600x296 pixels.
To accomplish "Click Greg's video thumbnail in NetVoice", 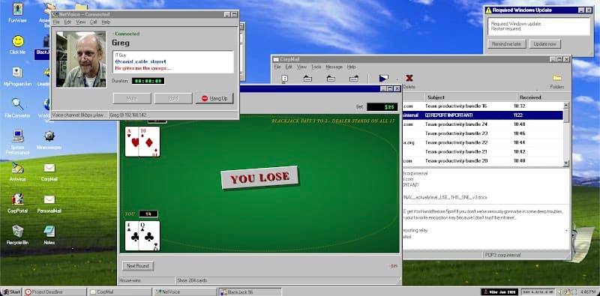I will [81, 59].
